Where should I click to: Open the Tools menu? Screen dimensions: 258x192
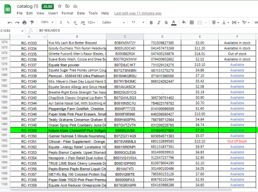pos(93,13)
